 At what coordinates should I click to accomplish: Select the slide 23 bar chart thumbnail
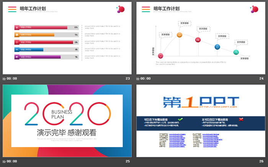(67, 38)
